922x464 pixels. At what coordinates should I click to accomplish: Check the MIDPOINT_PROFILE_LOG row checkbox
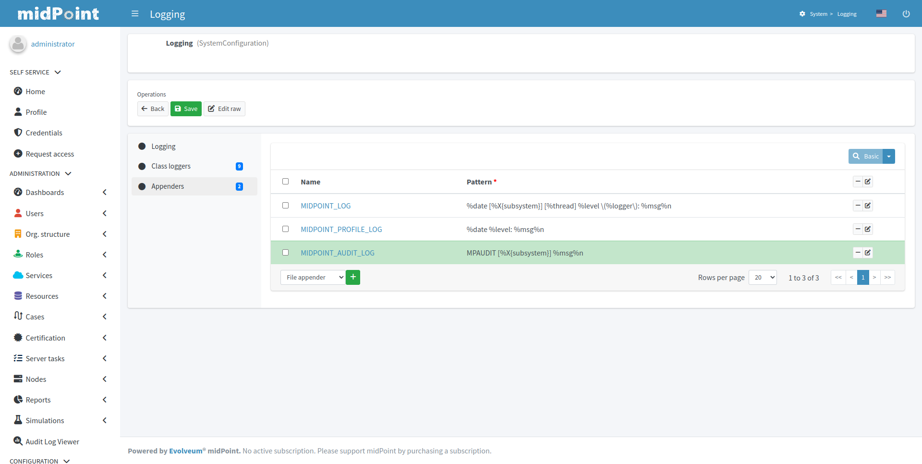click(285, 229)
